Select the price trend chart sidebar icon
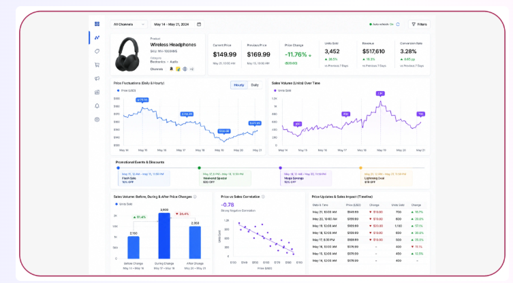The height and width of the screenshot is (283, 513). [x=97, y=37]
